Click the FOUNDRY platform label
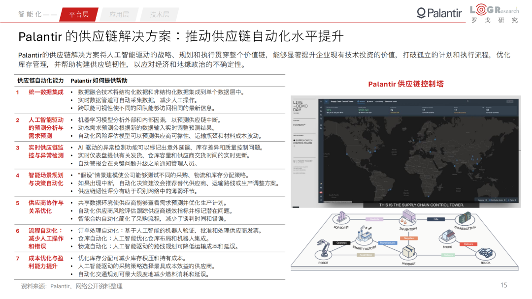Image resolution: width=532 pixels, height=299 pixels. point(299,125)
